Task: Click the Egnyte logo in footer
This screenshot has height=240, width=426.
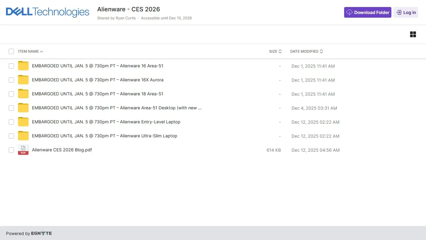Action: coord(41,233)
